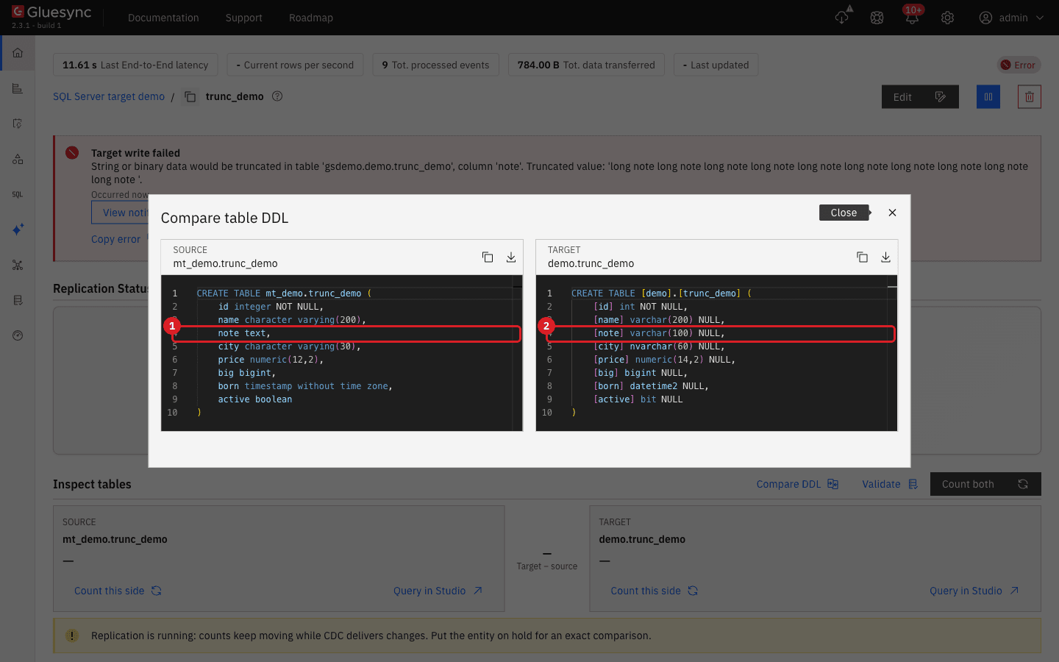
Task: Click the target line '[city] nvarchar(60) NULL,'
Action: (658, 346)
